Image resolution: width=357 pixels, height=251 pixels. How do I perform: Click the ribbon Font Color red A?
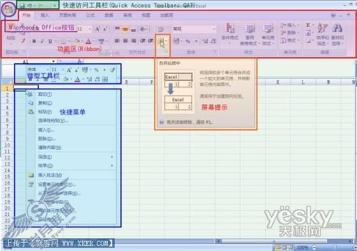[x=89, y=41]
